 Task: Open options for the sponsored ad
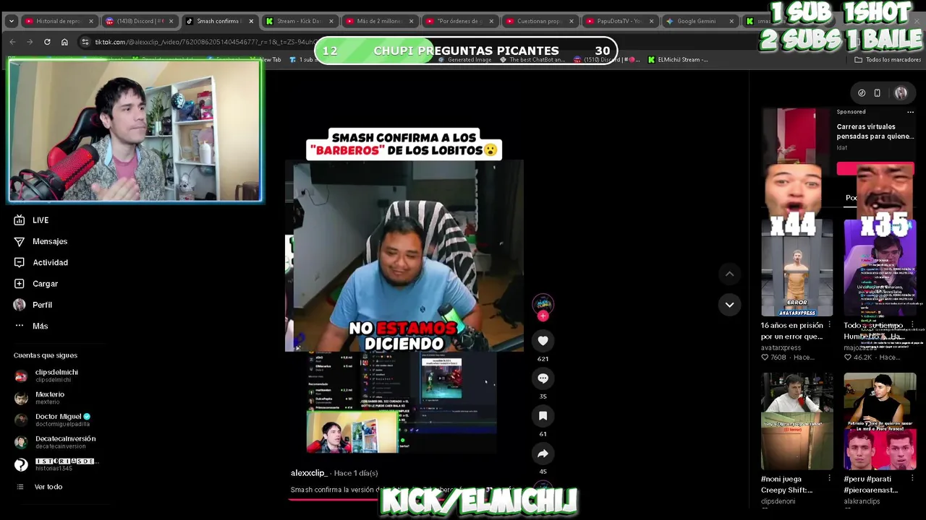click(910, 112)
